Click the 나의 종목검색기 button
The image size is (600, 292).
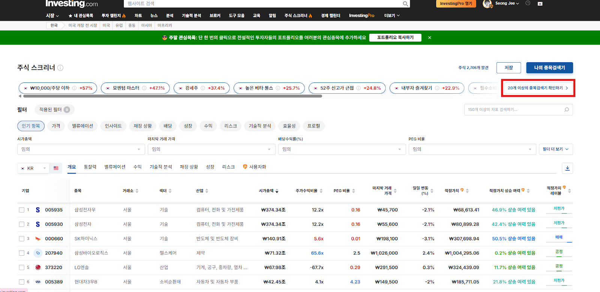pos(549,68)
